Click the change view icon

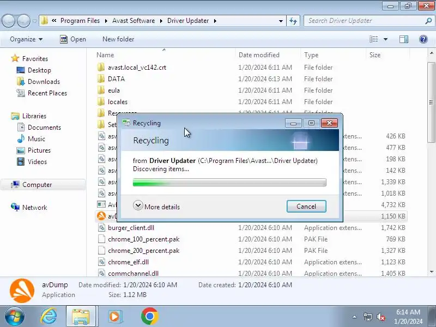click(x=373, y=39)
